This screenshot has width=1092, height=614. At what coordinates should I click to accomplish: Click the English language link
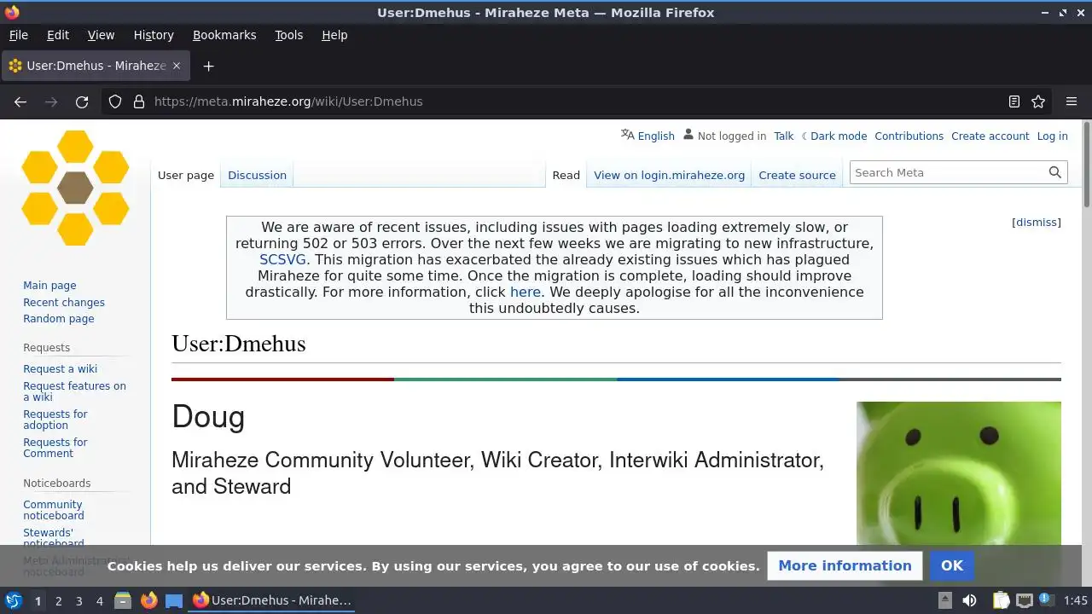coord(656,136)
